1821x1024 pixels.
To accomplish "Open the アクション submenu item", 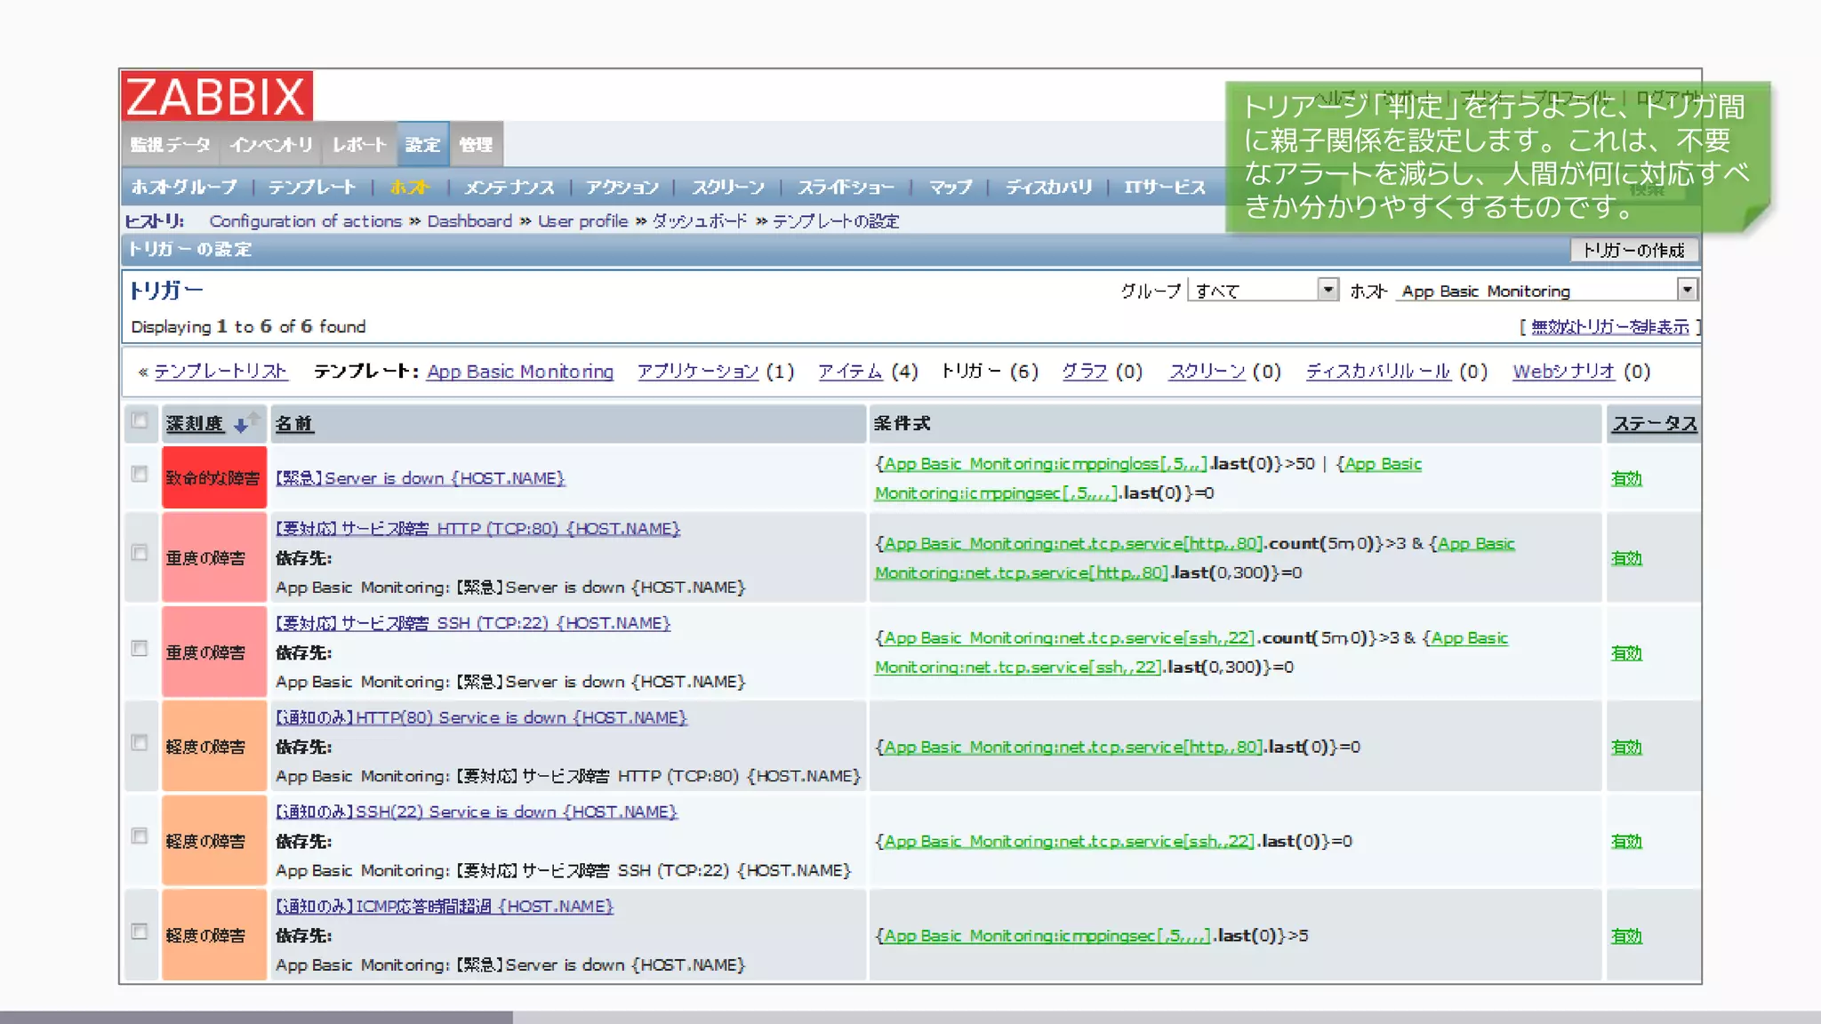I will coord(622,188).
